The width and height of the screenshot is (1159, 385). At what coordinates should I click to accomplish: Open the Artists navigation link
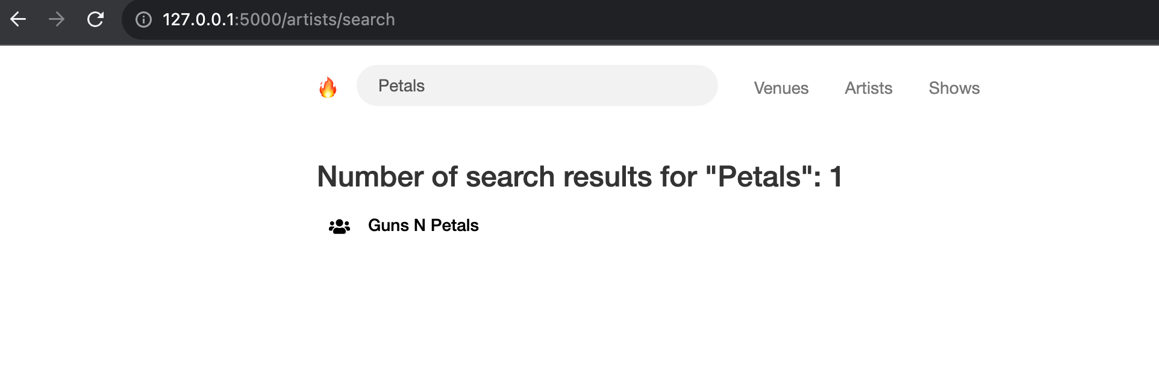[868, 88]
